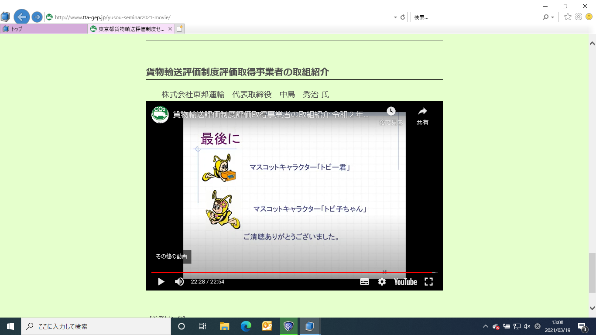Click the vertical scrollbar thumb
This screenshot has width=596, height=335.
point(592,272)
